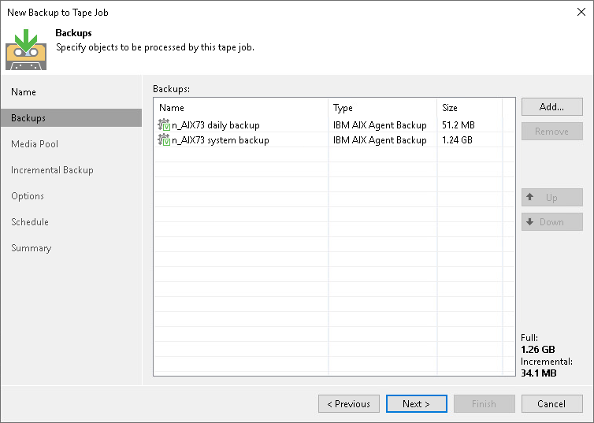Close the New Backup to Tape Job dialog
594x423 pixels.
581,12
